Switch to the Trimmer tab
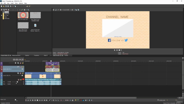184x104 pixels. (x=66, y=55)
